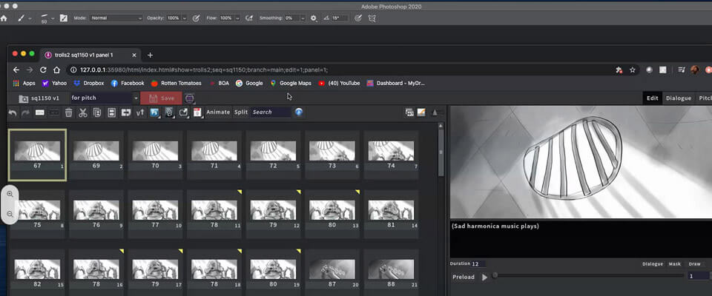Click the storyboard Search field

tap(271, 112)
